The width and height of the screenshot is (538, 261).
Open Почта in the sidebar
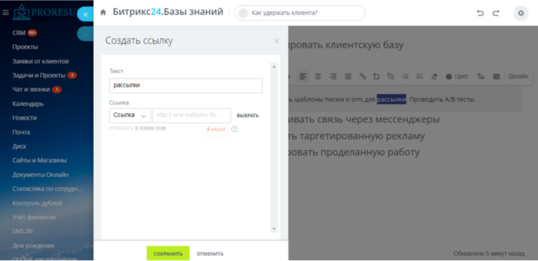[21, 132]
